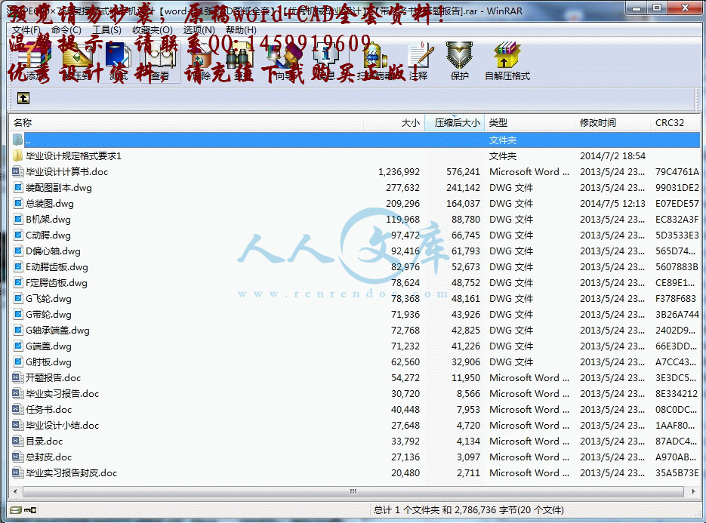Image resolution: width=706 pixels, height=523 pixels.
Task: Click the Protect (保护) shield icon
Action: click(x=459, y=55)
